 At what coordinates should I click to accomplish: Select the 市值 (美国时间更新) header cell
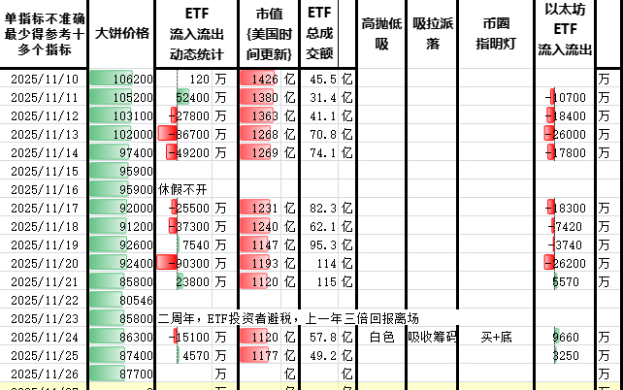[x=267, y=33]
